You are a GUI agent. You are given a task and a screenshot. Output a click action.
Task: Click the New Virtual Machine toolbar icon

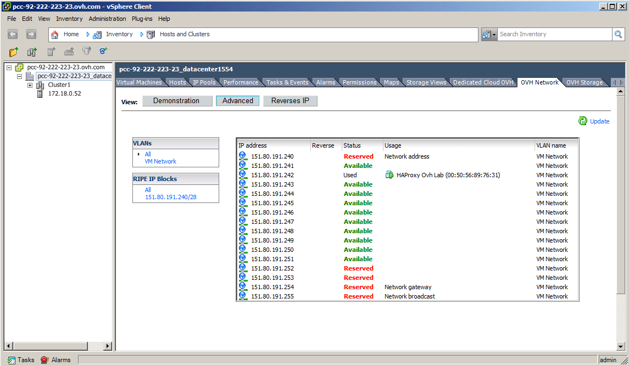point(69,52)
